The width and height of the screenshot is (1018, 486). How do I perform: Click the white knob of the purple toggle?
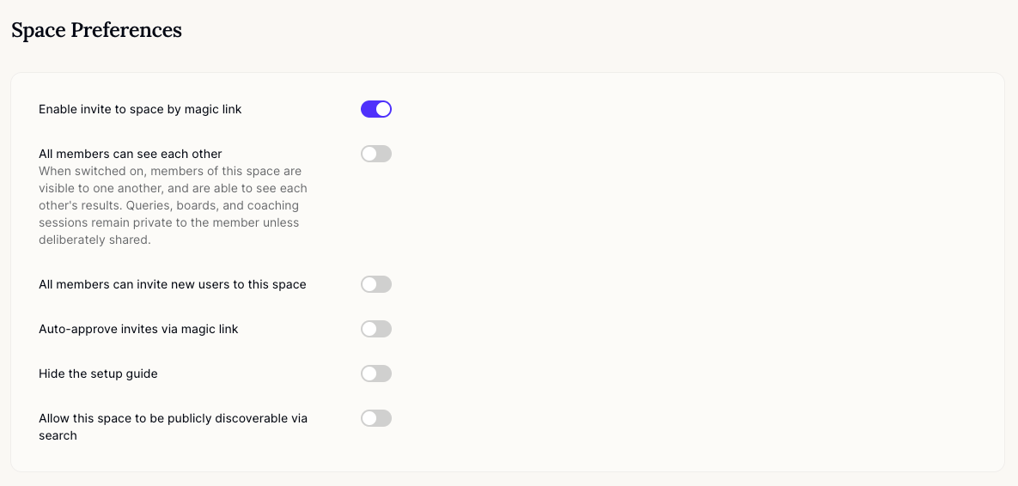point(383,109)
